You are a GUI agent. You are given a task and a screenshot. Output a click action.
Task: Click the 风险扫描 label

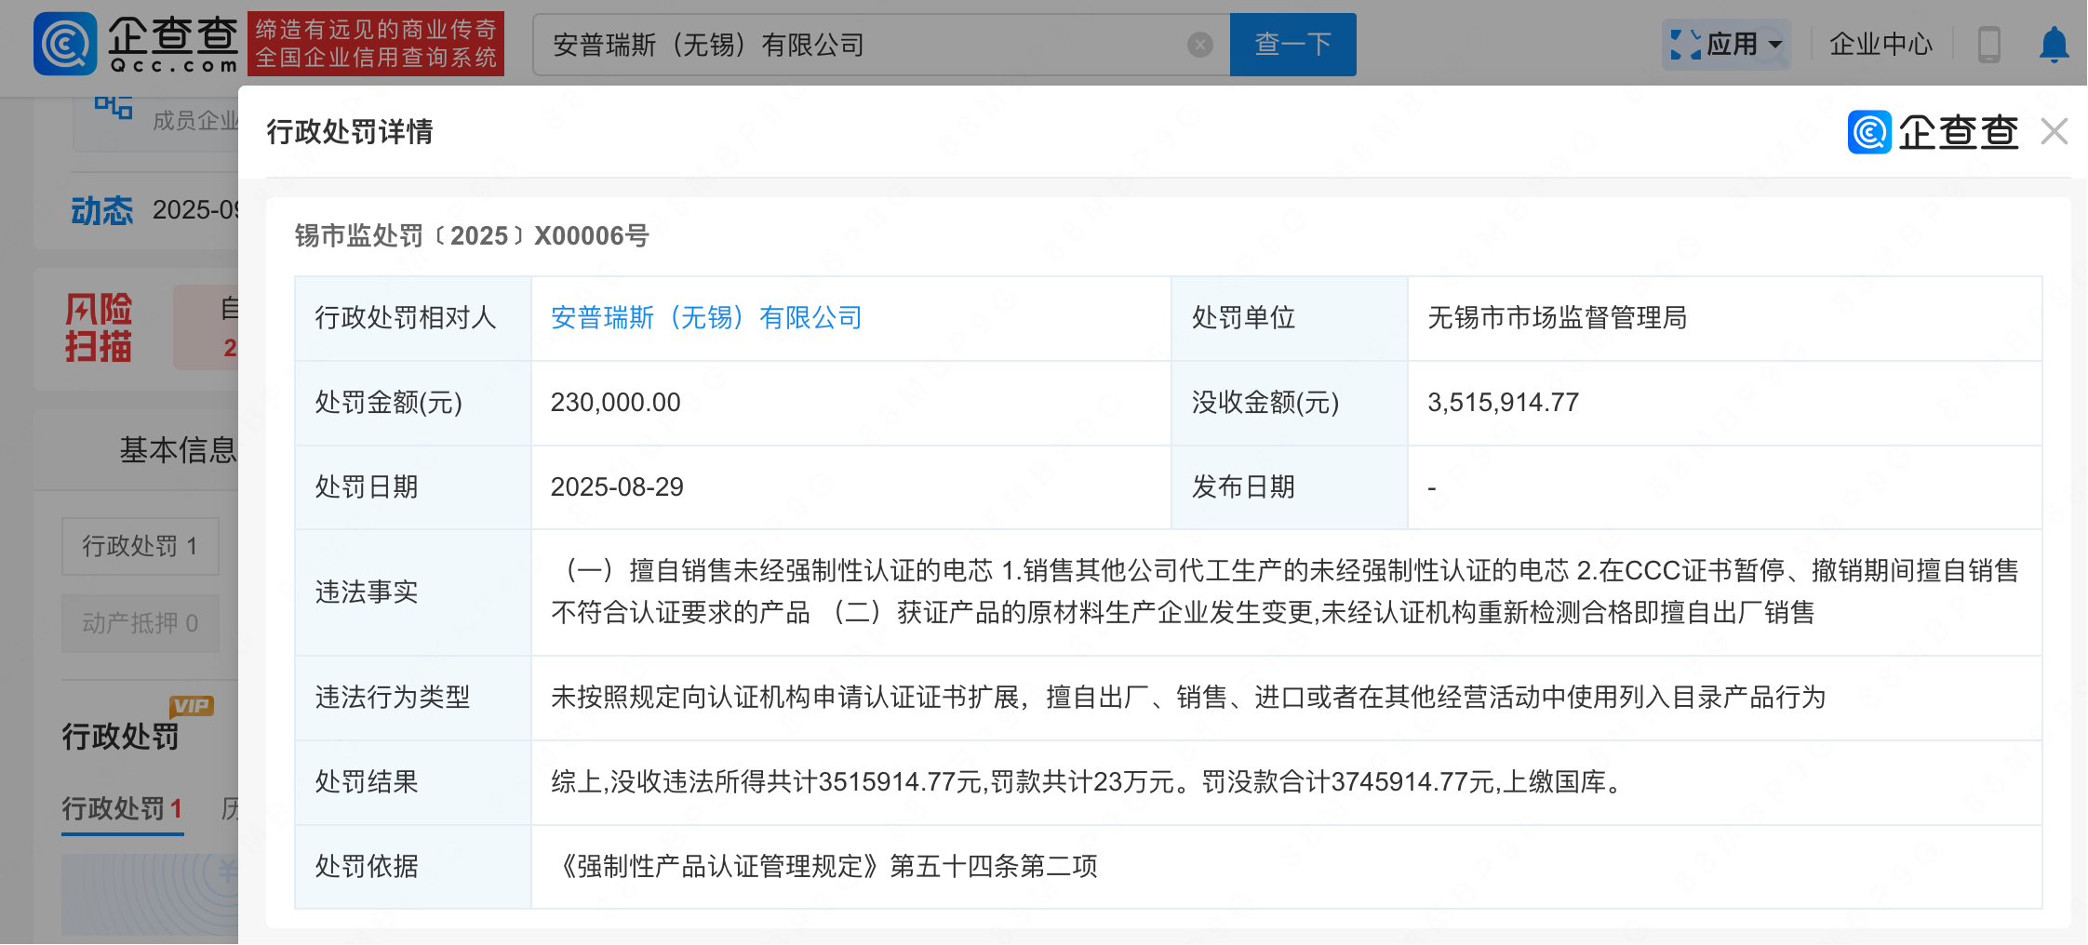point(99,327)
